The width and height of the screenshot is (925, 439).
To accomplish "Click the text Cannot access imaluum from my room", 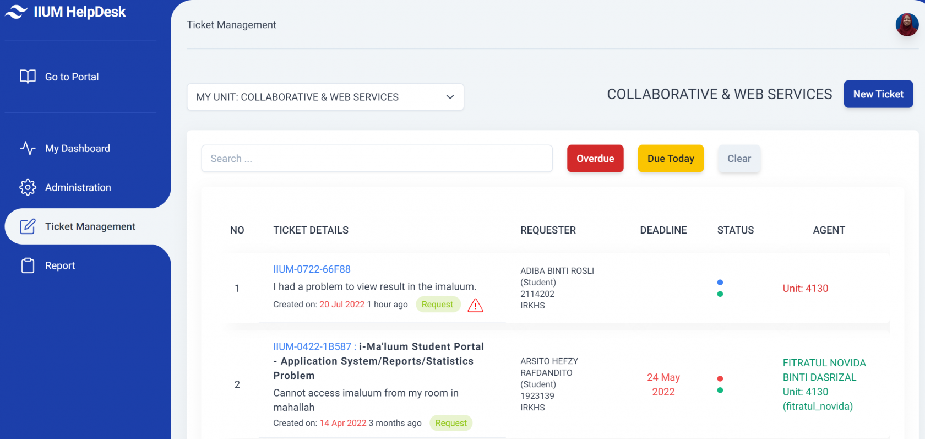I will click(366, 400).
